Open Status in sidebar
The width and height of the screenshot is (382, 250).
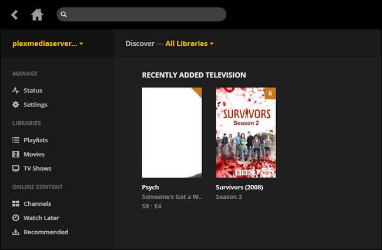click(x=33, y=91)
